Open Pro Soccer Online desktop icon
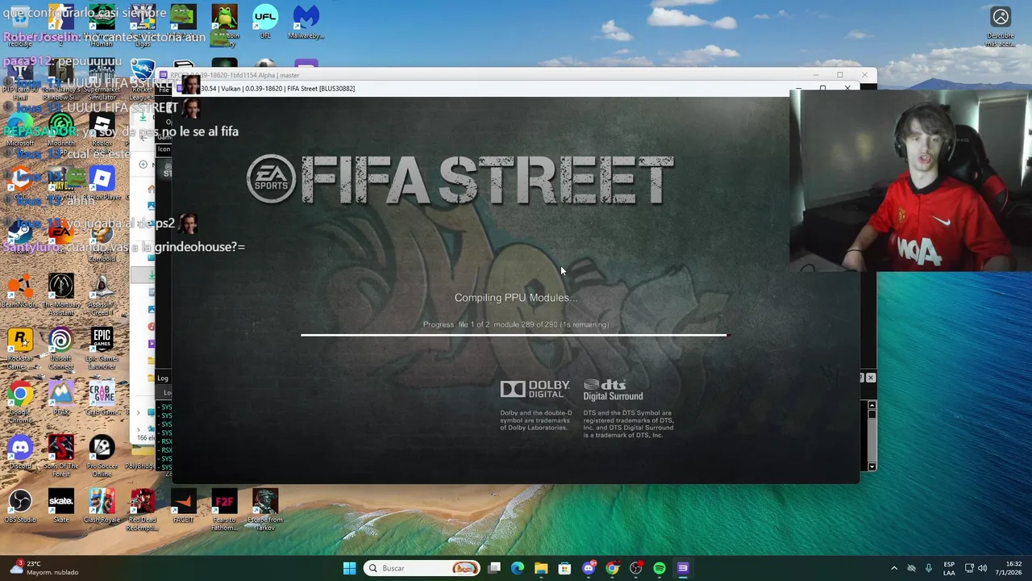Viewport: 1032px width, 581px height. tap(102, 455)
